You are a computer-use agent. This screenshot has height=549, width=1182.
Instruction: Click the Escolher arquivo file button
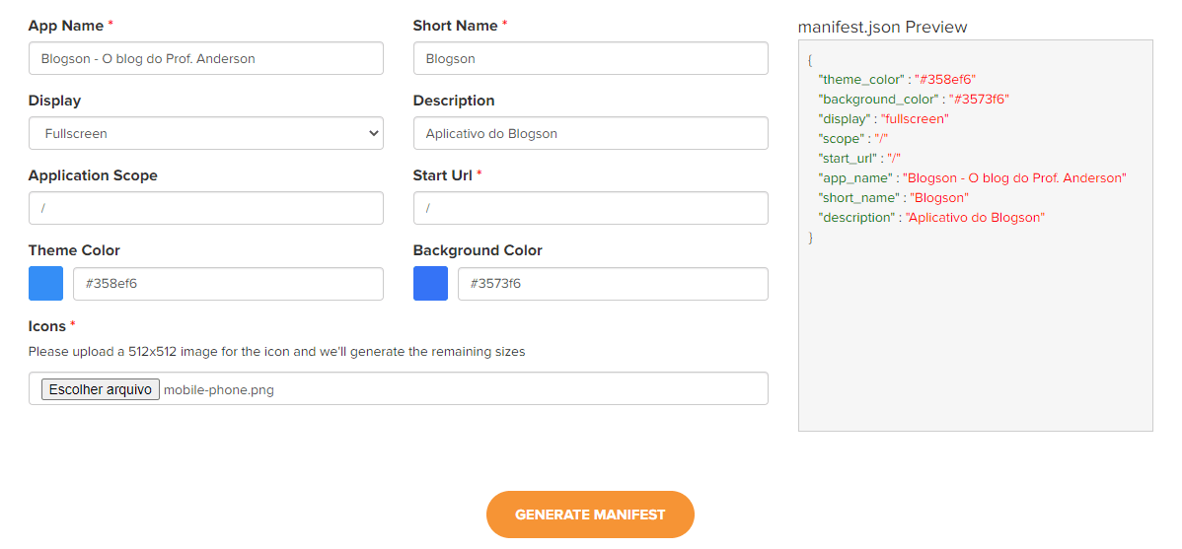click(x=101, y=389)
